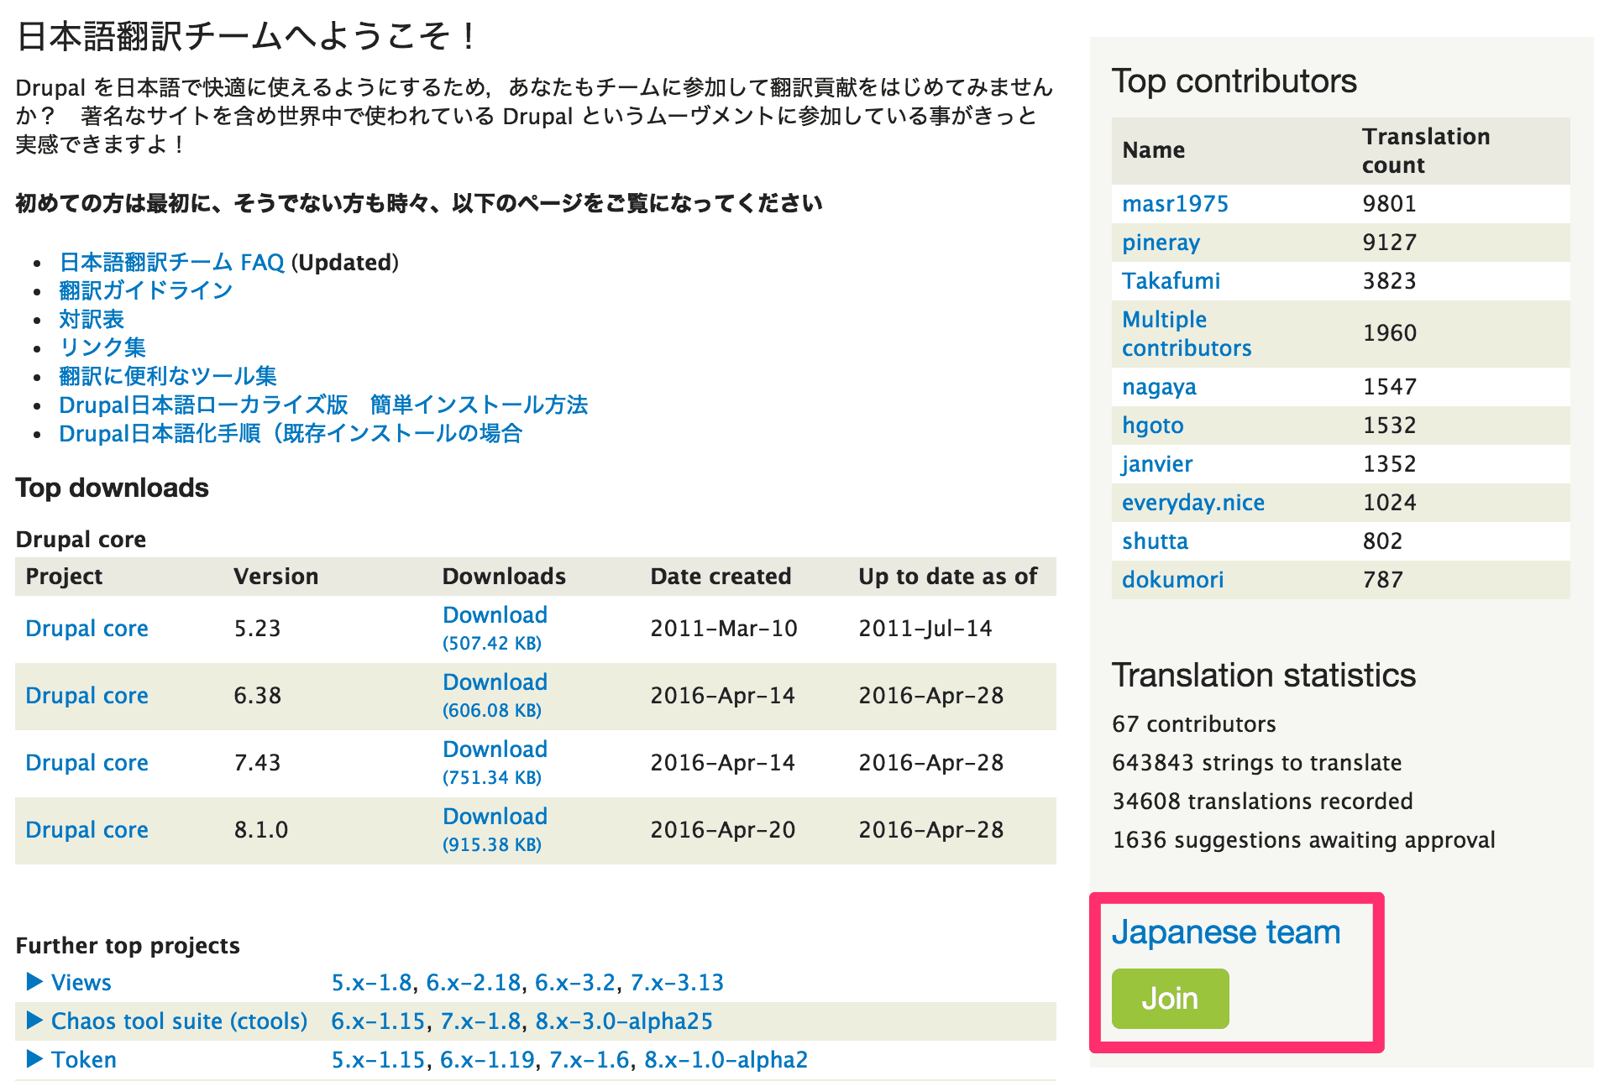Viewport: 1609px width, 1081px height.
Task: Click the Top contributors heading
Action: coord(1234,81)
